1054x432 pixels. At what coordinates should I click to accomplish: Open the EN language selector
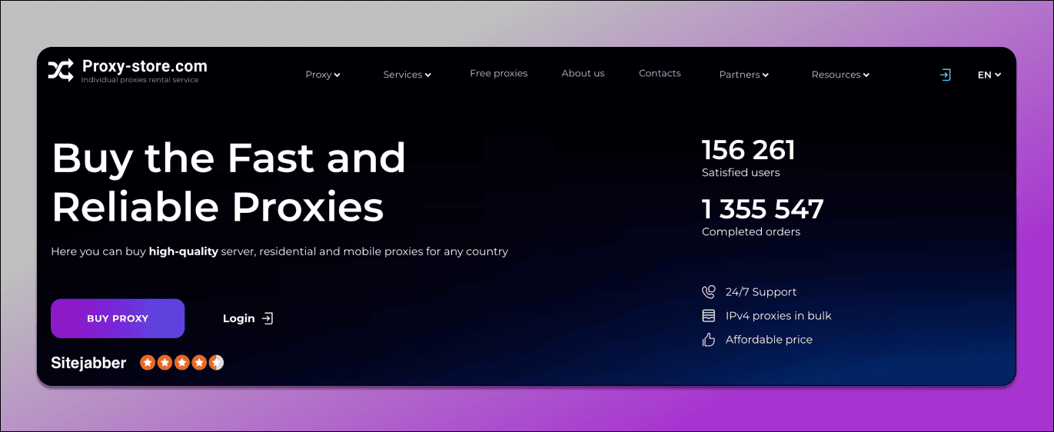pos(989,75)
